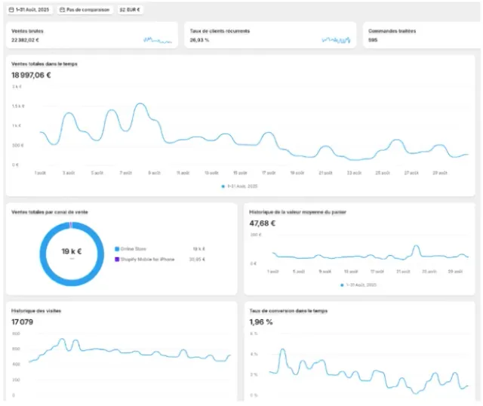Click the highest sales peak near 8 août

coord(140,104)
